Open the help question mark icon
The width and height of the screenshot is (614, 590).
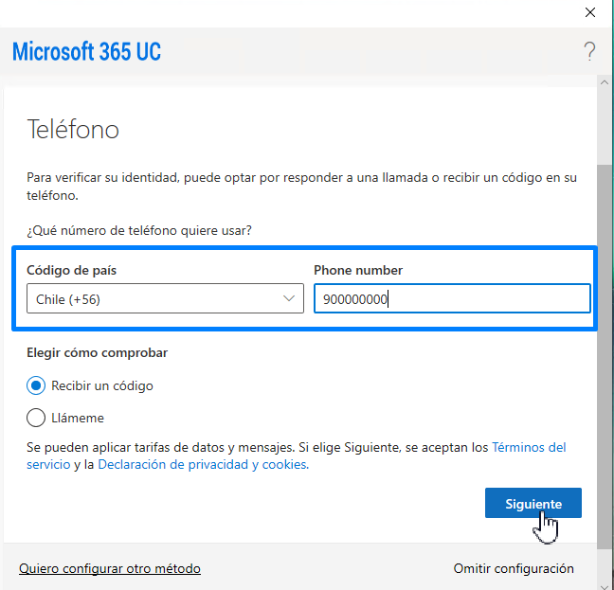589,51
